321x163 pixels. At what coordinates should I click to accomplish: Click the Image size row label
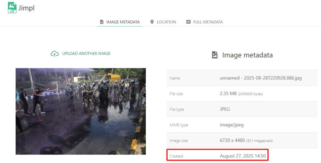point(179,141)
